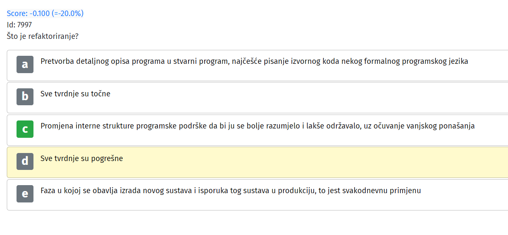Select answer text 'Pretvorba detaljnog opisa programa'

103,61
